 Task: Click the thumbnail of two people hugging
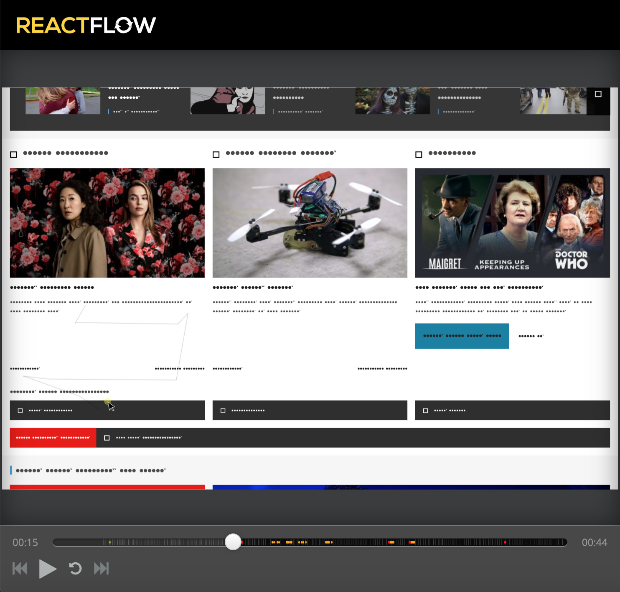coord(63,101)
